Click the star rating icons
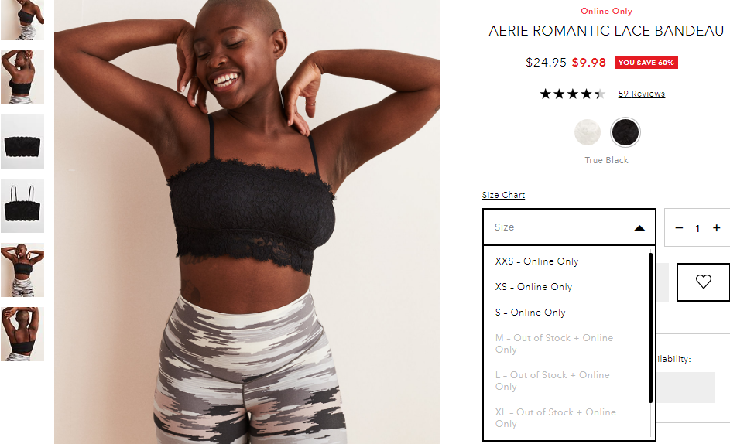 573,94
